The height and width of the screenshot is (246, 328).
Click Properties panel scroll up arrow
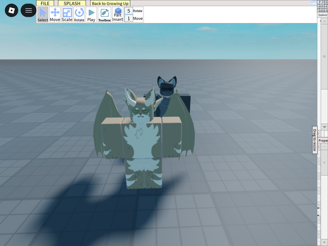(324, 147)
